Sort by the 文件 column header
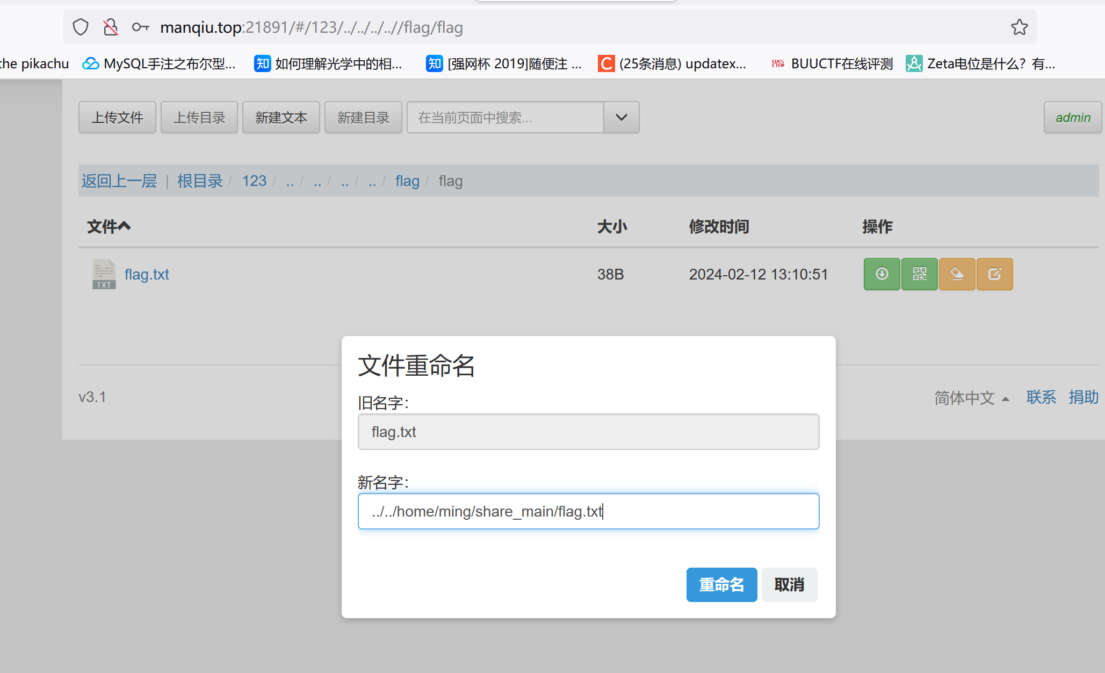Image resolution: width=1105 pixels, height=673 pixels. click(109, 226)
